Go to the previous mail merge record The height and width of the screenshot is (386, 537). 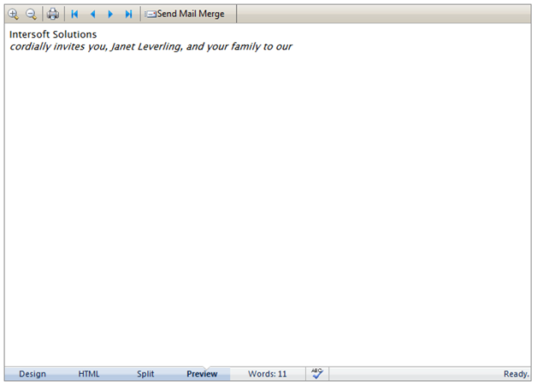(92, 14)
